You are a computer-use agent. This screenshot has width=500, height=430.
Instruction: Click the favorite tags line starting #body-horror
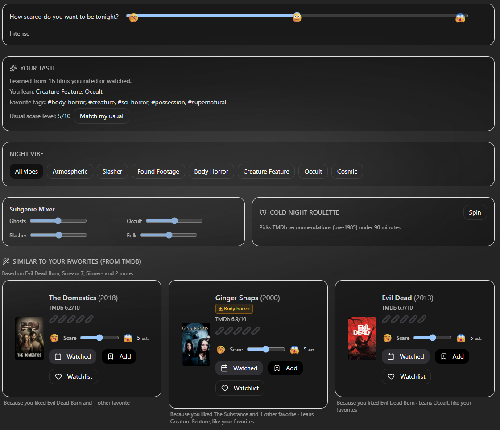pyautogui.click(x=118, y=103)
